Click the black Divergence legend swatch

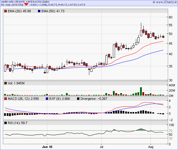78,99
